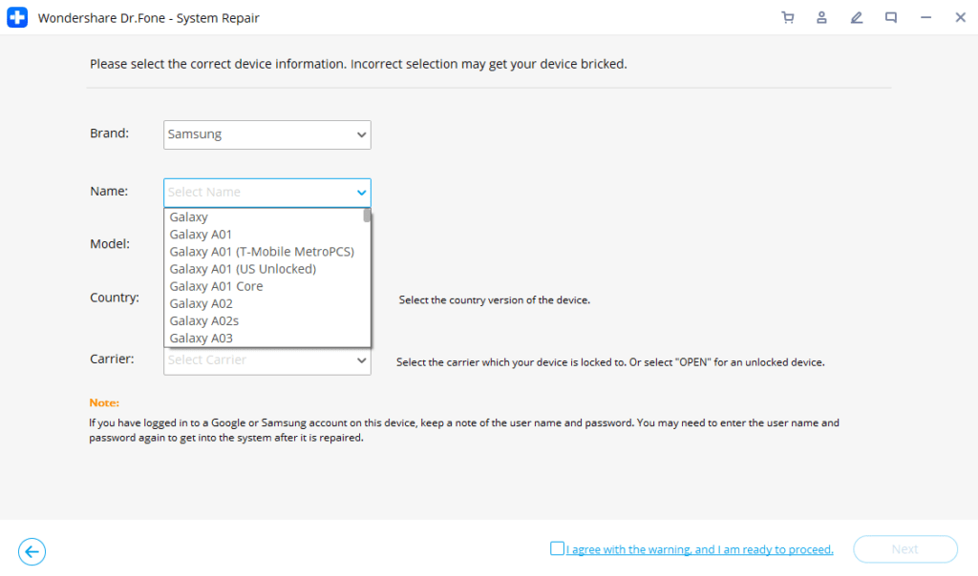Screen dimensions: 978x576
Task: Click the back arrow icon
Action: click(32, 551)
